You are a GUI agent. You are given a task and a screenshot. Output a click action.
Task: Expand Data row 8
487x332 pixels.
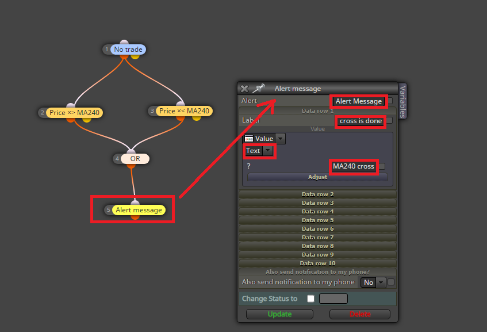point(317,246)
